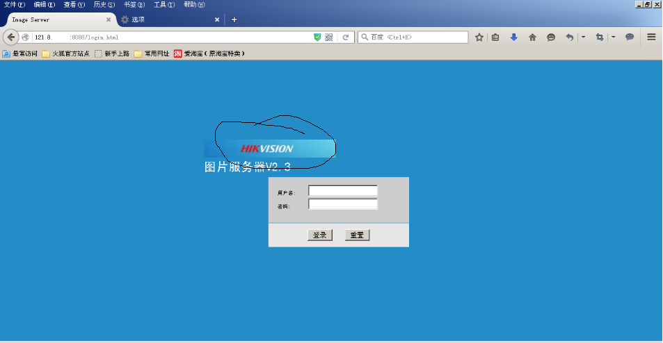Open the downloads arrow icon
663x343 pixels.
tap(514, 37)
